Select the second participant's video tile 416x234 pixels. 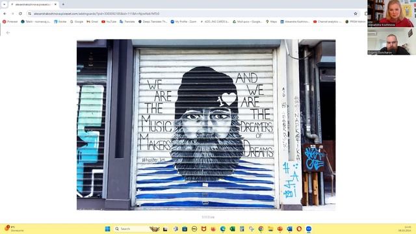point(391,42)
